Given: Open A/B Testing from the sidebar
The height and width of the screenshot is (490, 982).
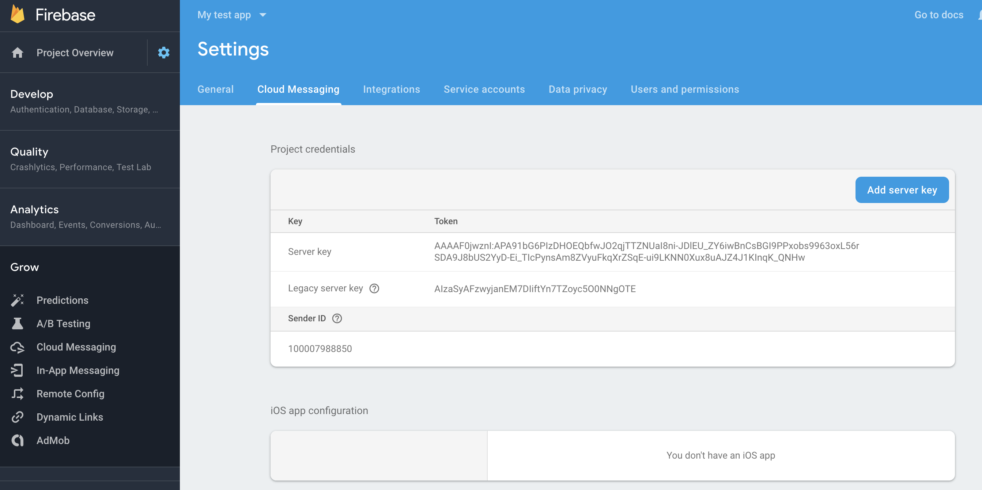Looking at the screenshot, I should point(63,324).
